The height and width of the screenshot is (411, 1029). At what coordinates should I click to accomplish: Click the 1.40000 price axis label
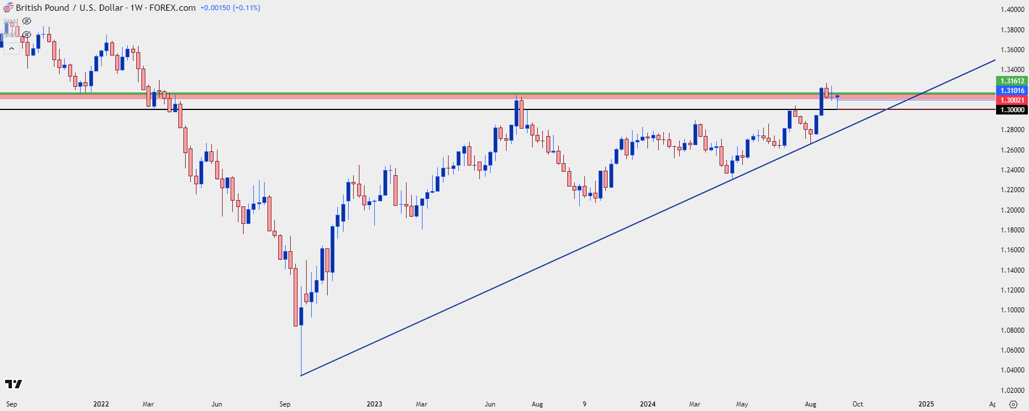click(1012, 10)
